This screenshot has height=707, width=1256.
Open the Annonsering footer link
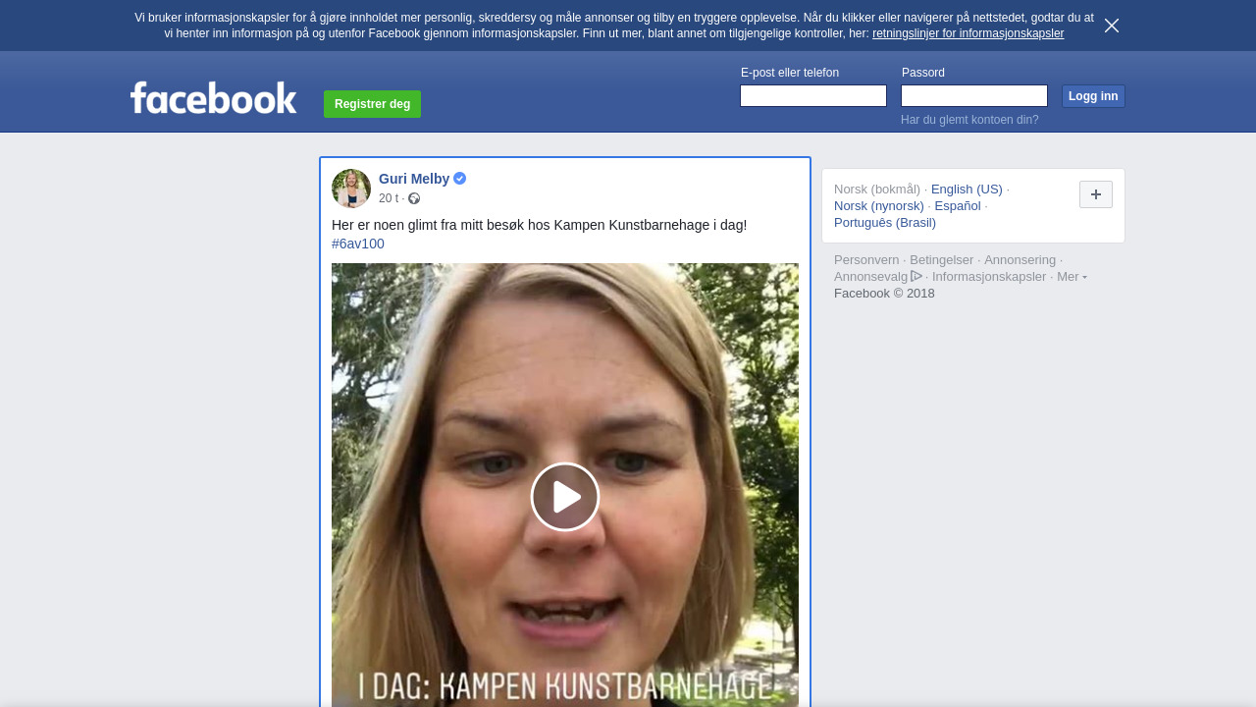click(x=1020, y=260)
